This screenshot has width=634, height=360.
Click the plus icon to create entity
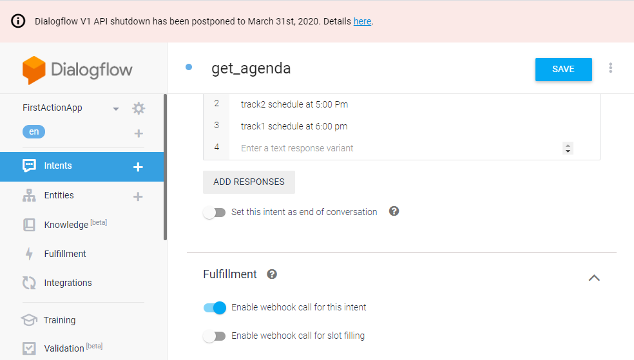tap(138, 196)
